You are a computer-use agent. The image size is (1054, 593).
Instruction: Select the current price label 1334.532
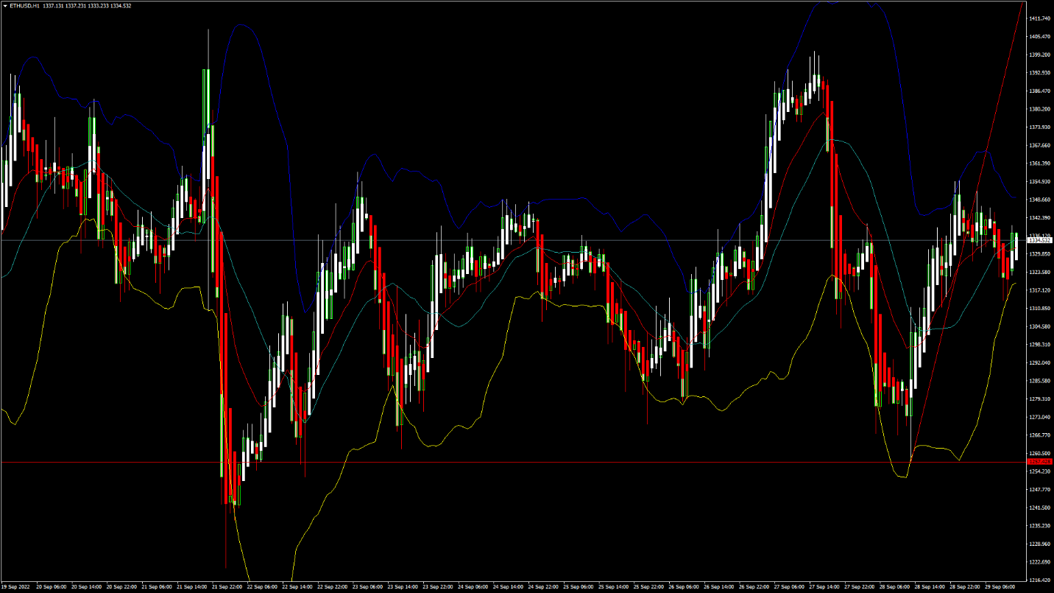(1040, 240)
